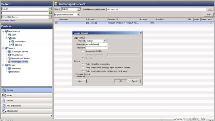Expand the Environments tree node
This screenshot has height=121, width=215.
click(10, 41)
